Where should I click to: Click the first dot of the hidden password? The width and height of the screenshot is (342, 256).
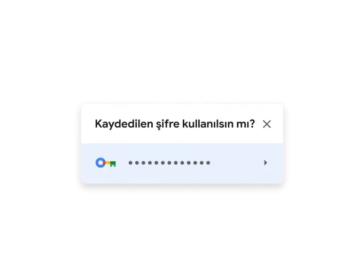tap(130, 163)
